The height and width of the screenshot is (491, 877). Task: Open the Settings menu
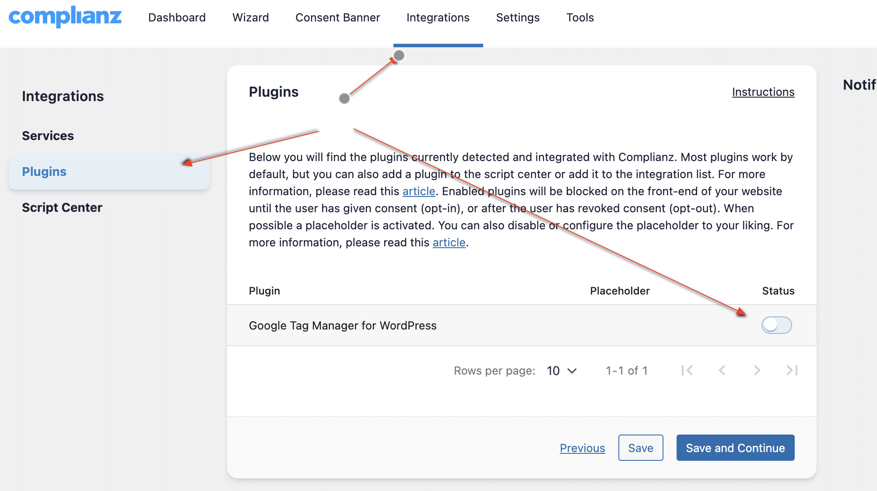(518, 18)
